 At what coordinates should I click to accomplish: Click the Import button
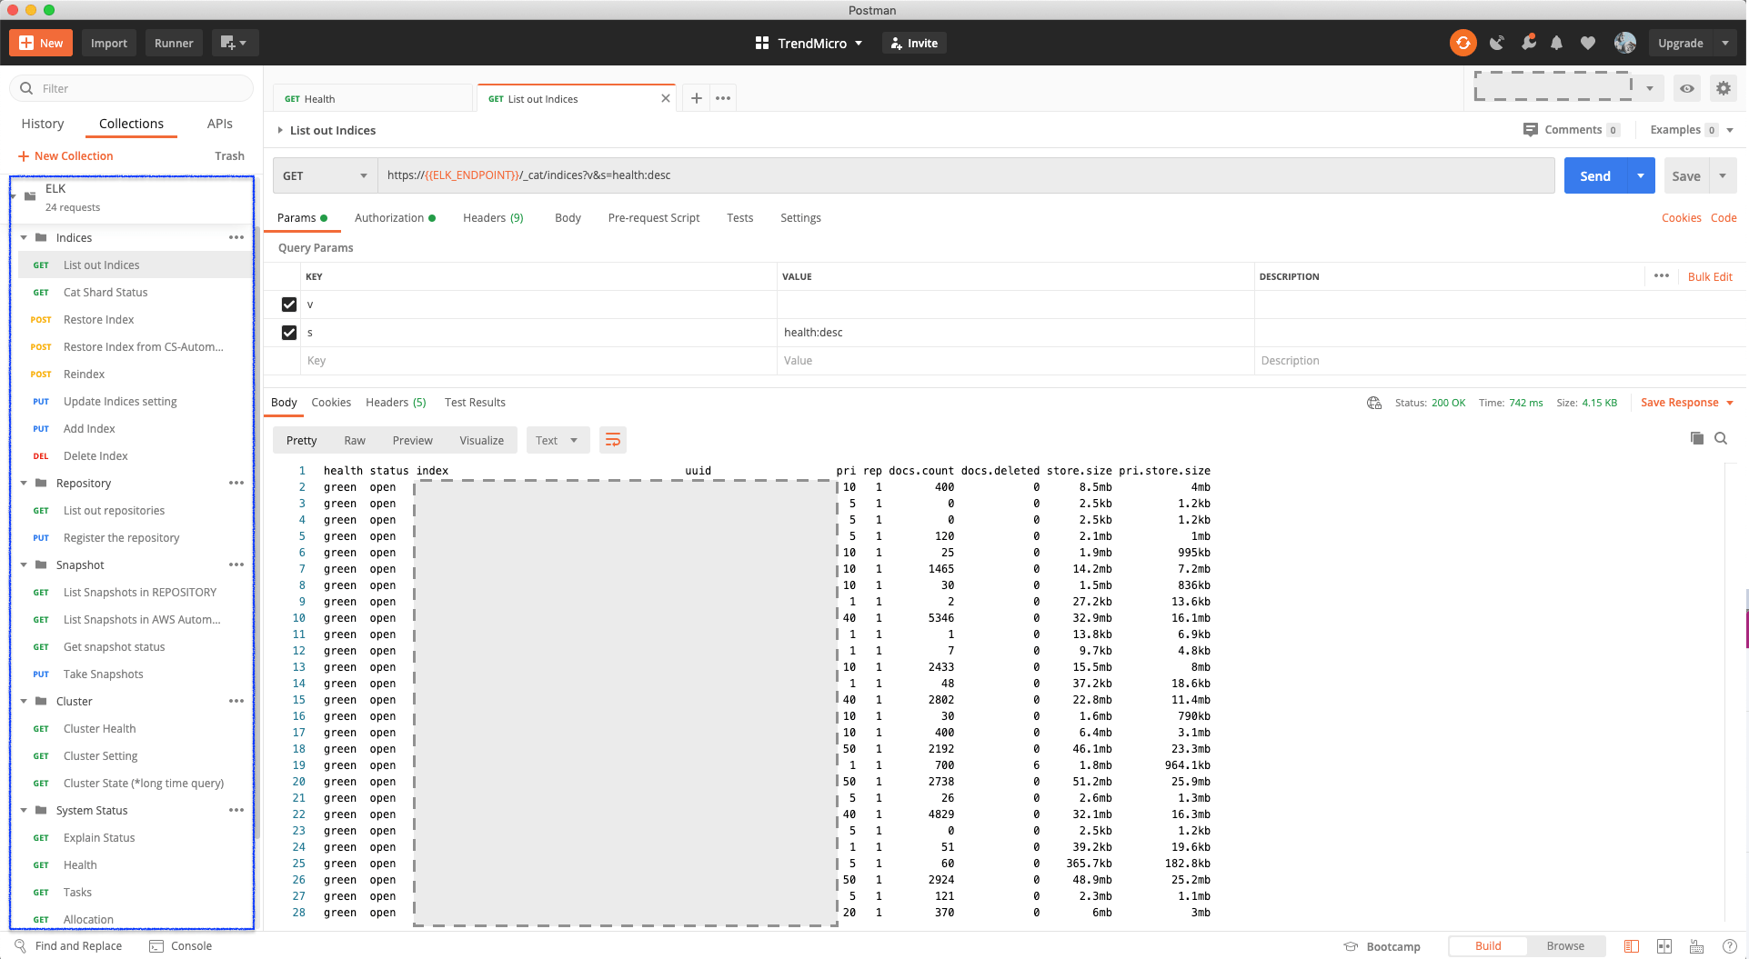[109, 43]
